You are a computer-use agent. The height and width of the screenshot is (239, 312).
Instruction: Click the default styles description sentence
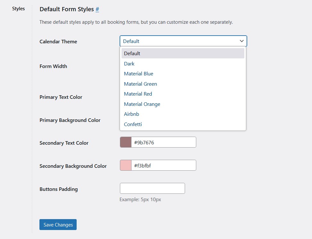tap(136, 22)
